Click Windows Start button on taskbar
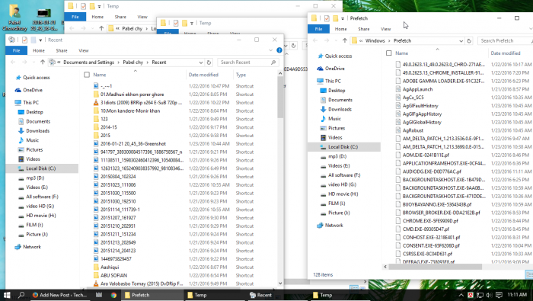The image size is (533, 301). pyautogui.click(x=7, y=295)
